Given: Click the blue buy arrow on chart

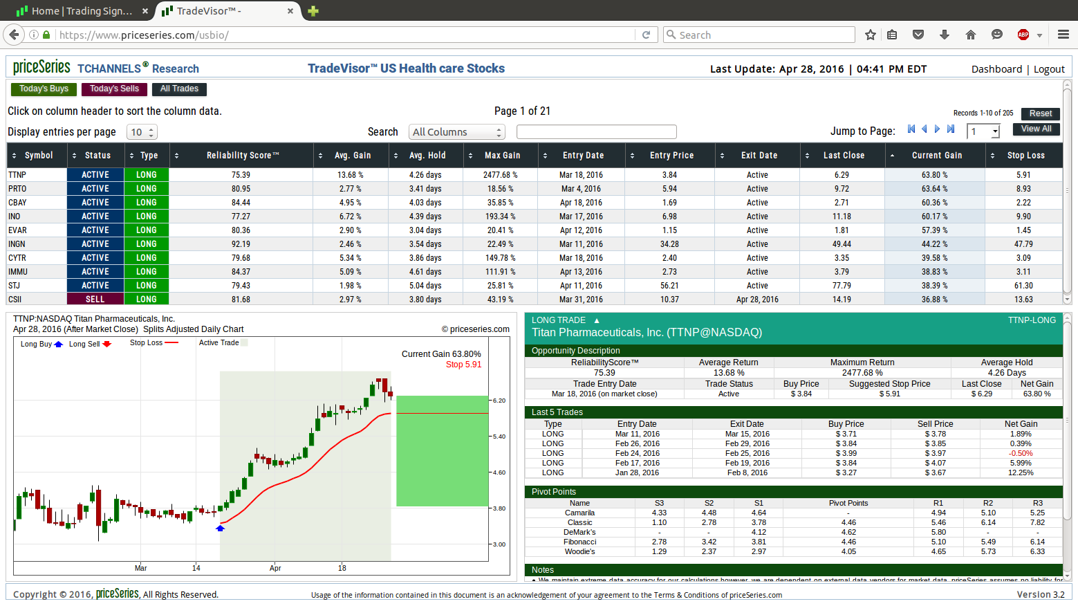Looking at the screenshot, I should [221, 528].
